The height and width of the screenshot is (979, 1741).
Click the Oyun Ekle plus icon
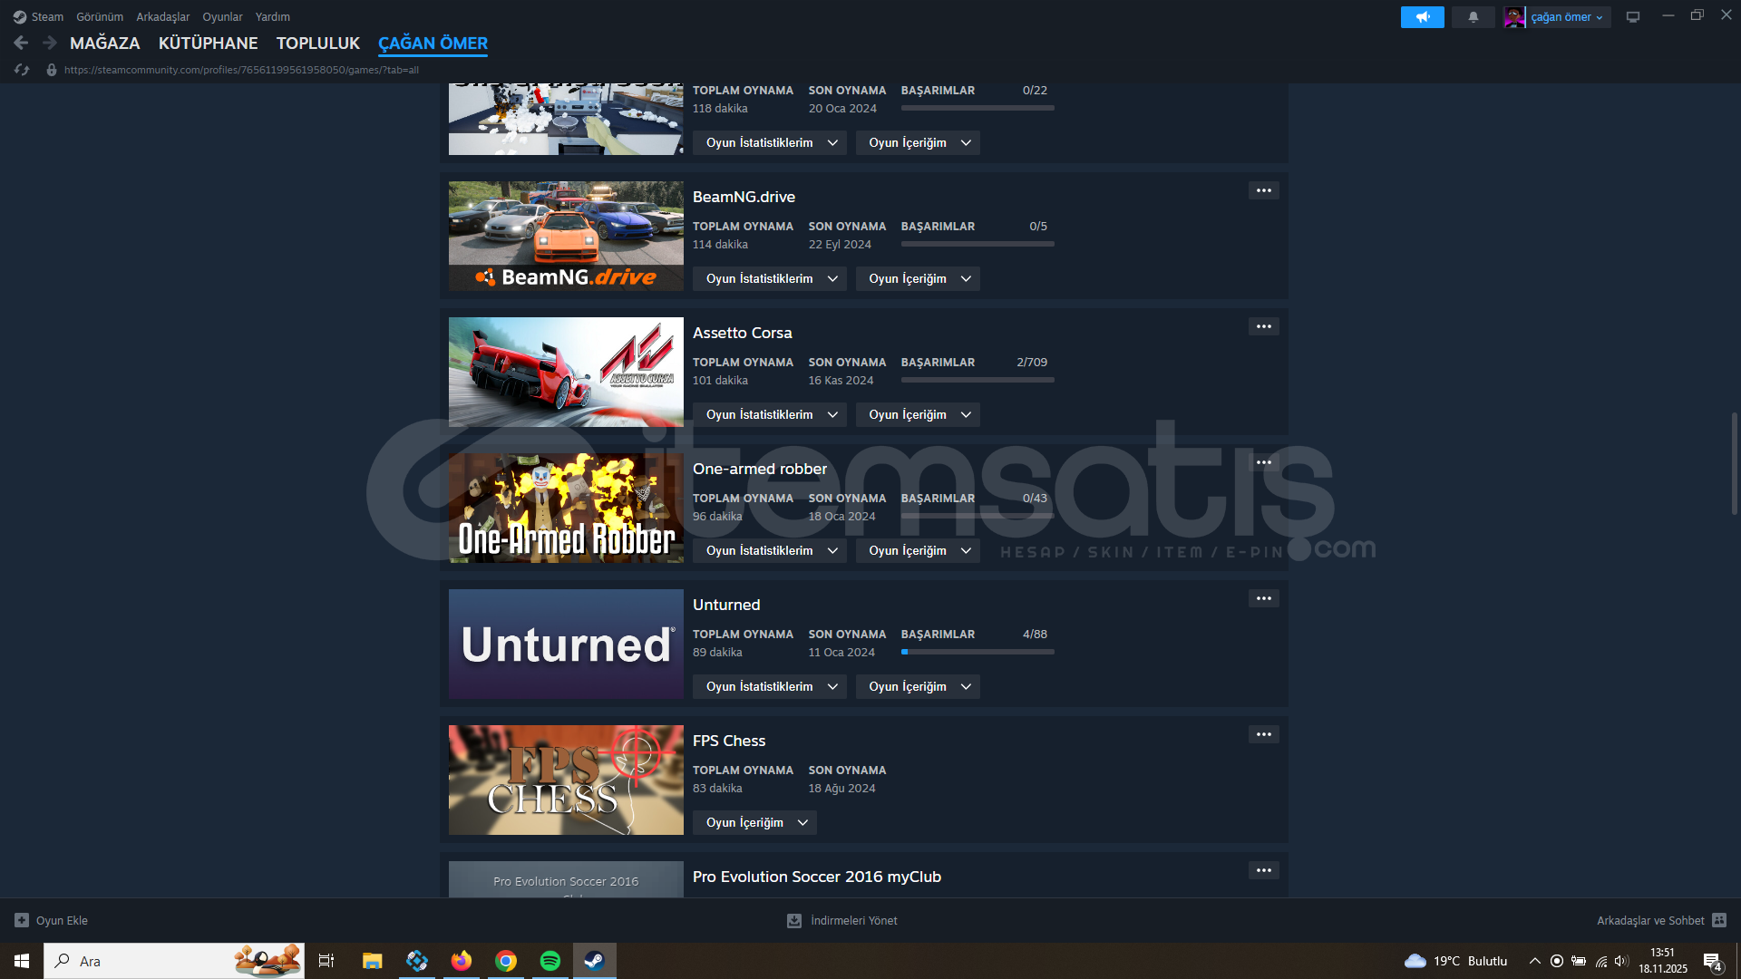(x=22, y=920)
